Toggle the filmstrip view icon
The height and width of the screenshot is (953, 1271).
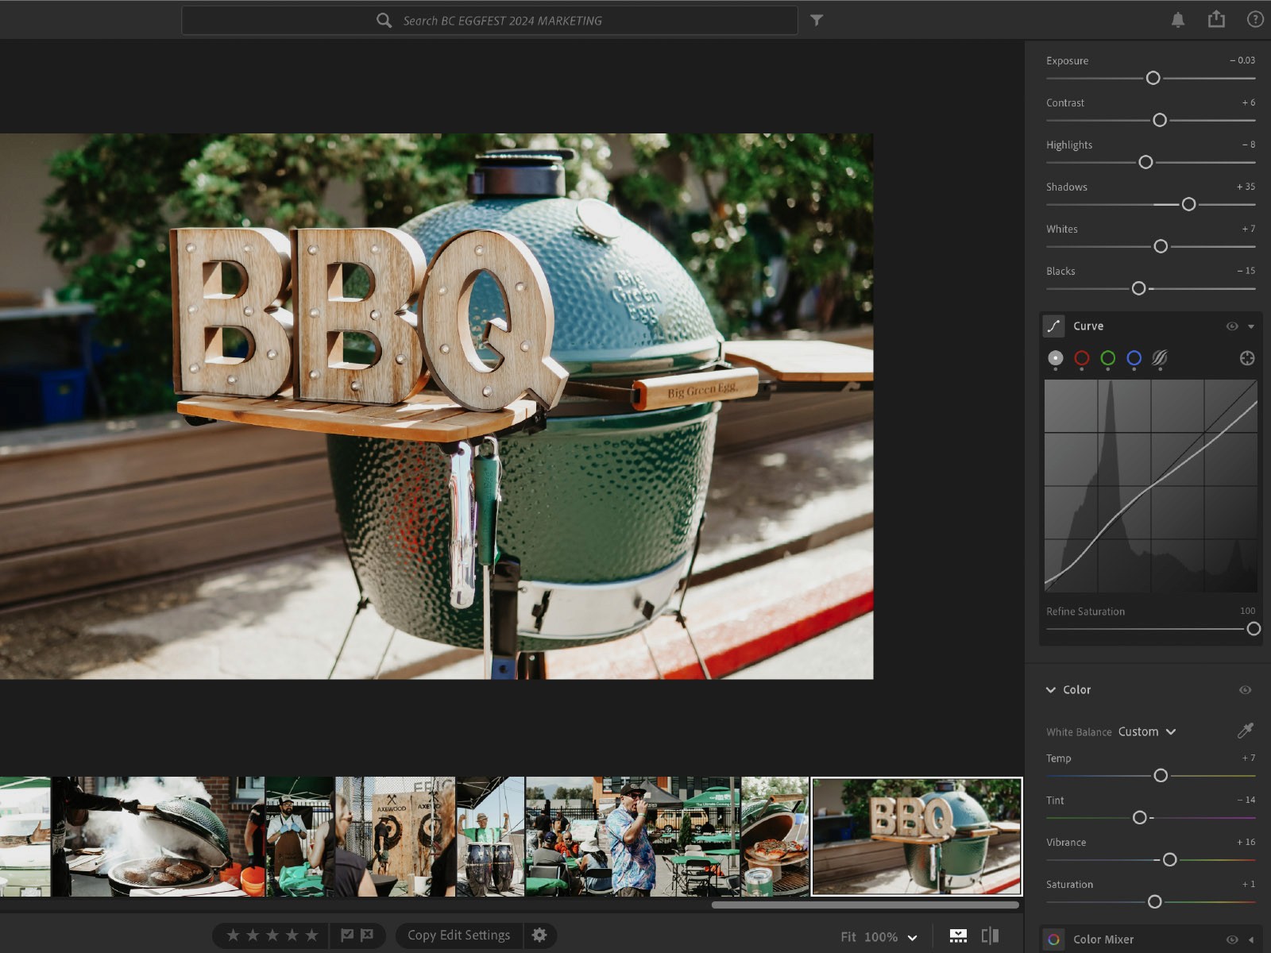[x=958, y=936]
